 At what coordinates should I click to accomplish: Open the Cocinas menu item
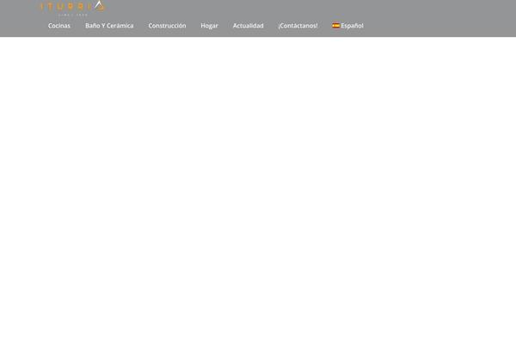[x=59, y=26]
